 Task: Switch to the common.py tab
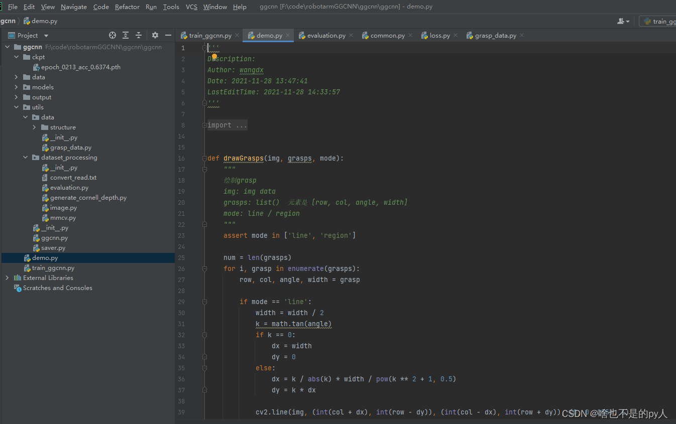tap(386, 35)
